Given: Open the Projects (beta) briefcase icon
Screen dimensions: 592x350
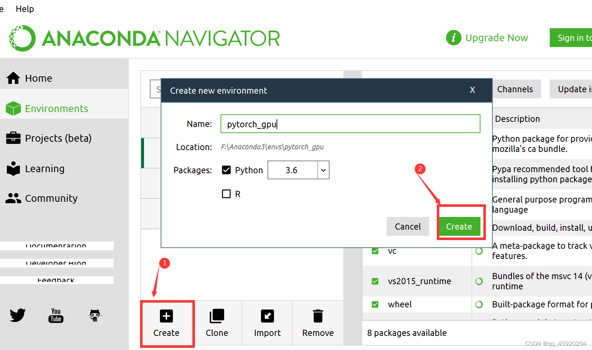Looking at the screenshot, I should click(13, 138).
